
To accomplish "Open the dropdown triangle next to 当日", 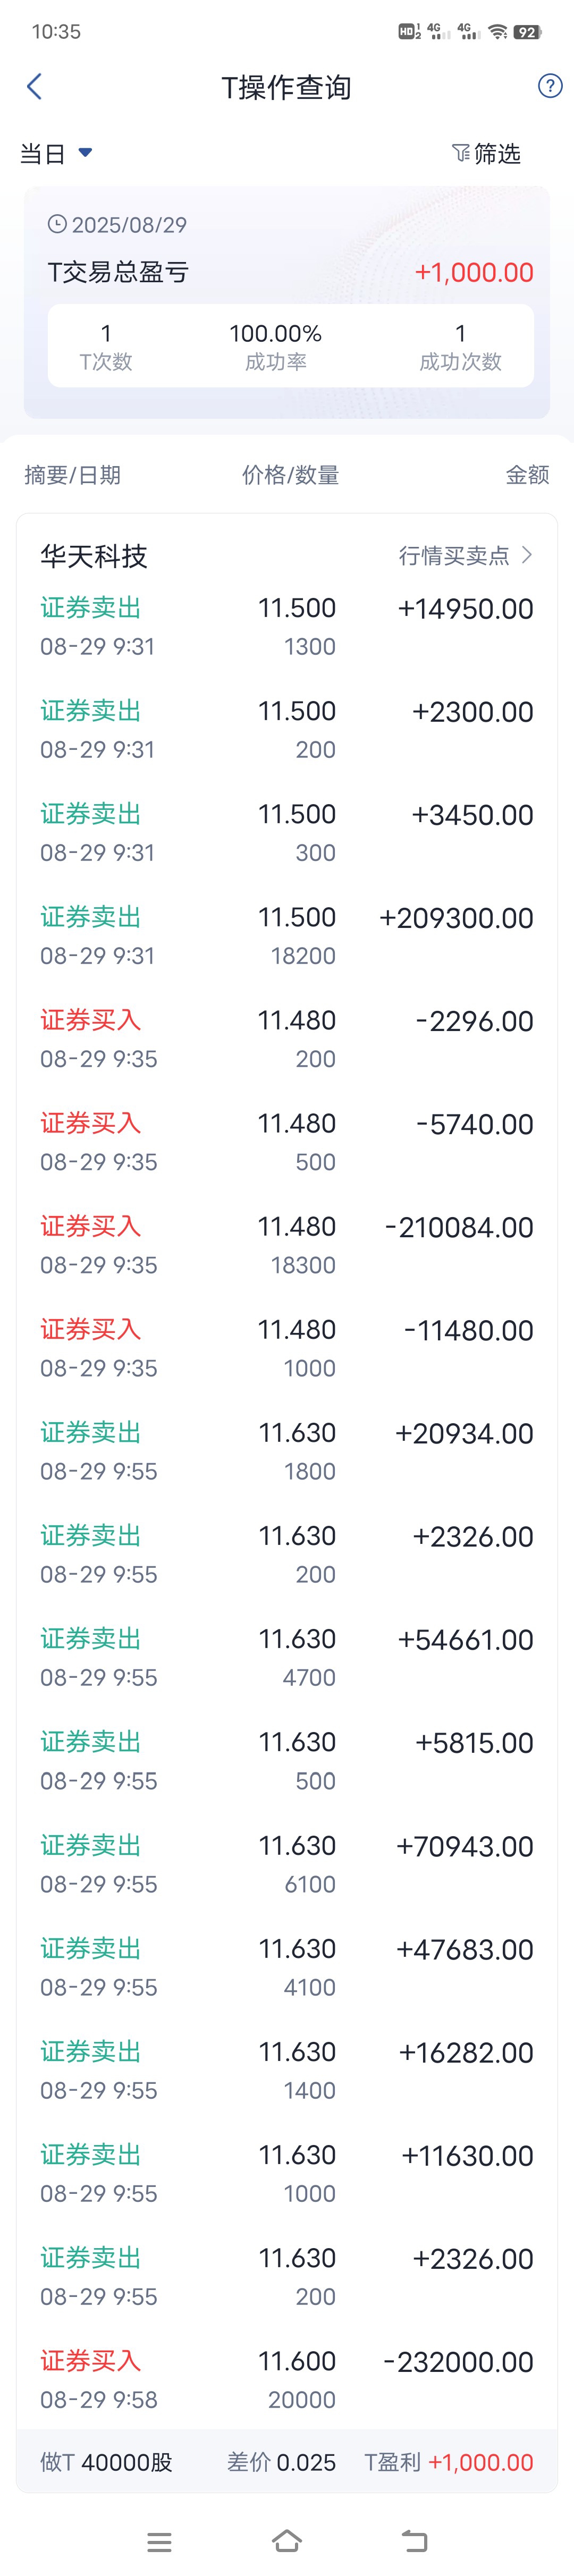I will click(x=85, y=153).
